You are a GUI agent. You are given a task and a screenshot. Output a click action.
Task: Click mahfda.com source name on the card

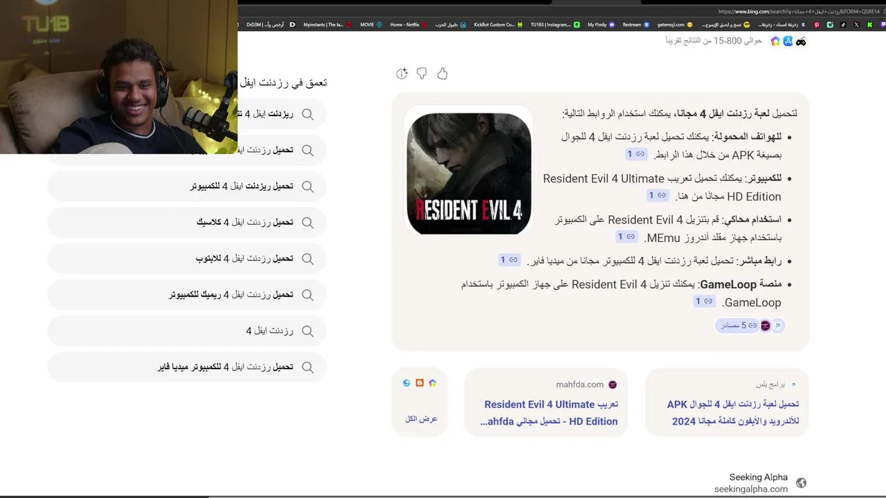580,385
